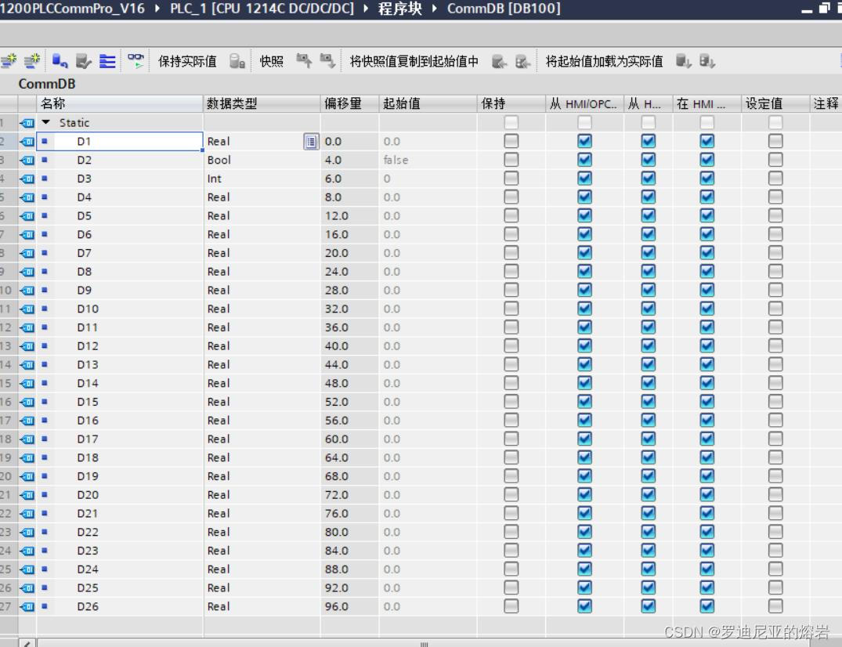
Task: Click the 数据类型 column header
Action: [x=262, y=103]
